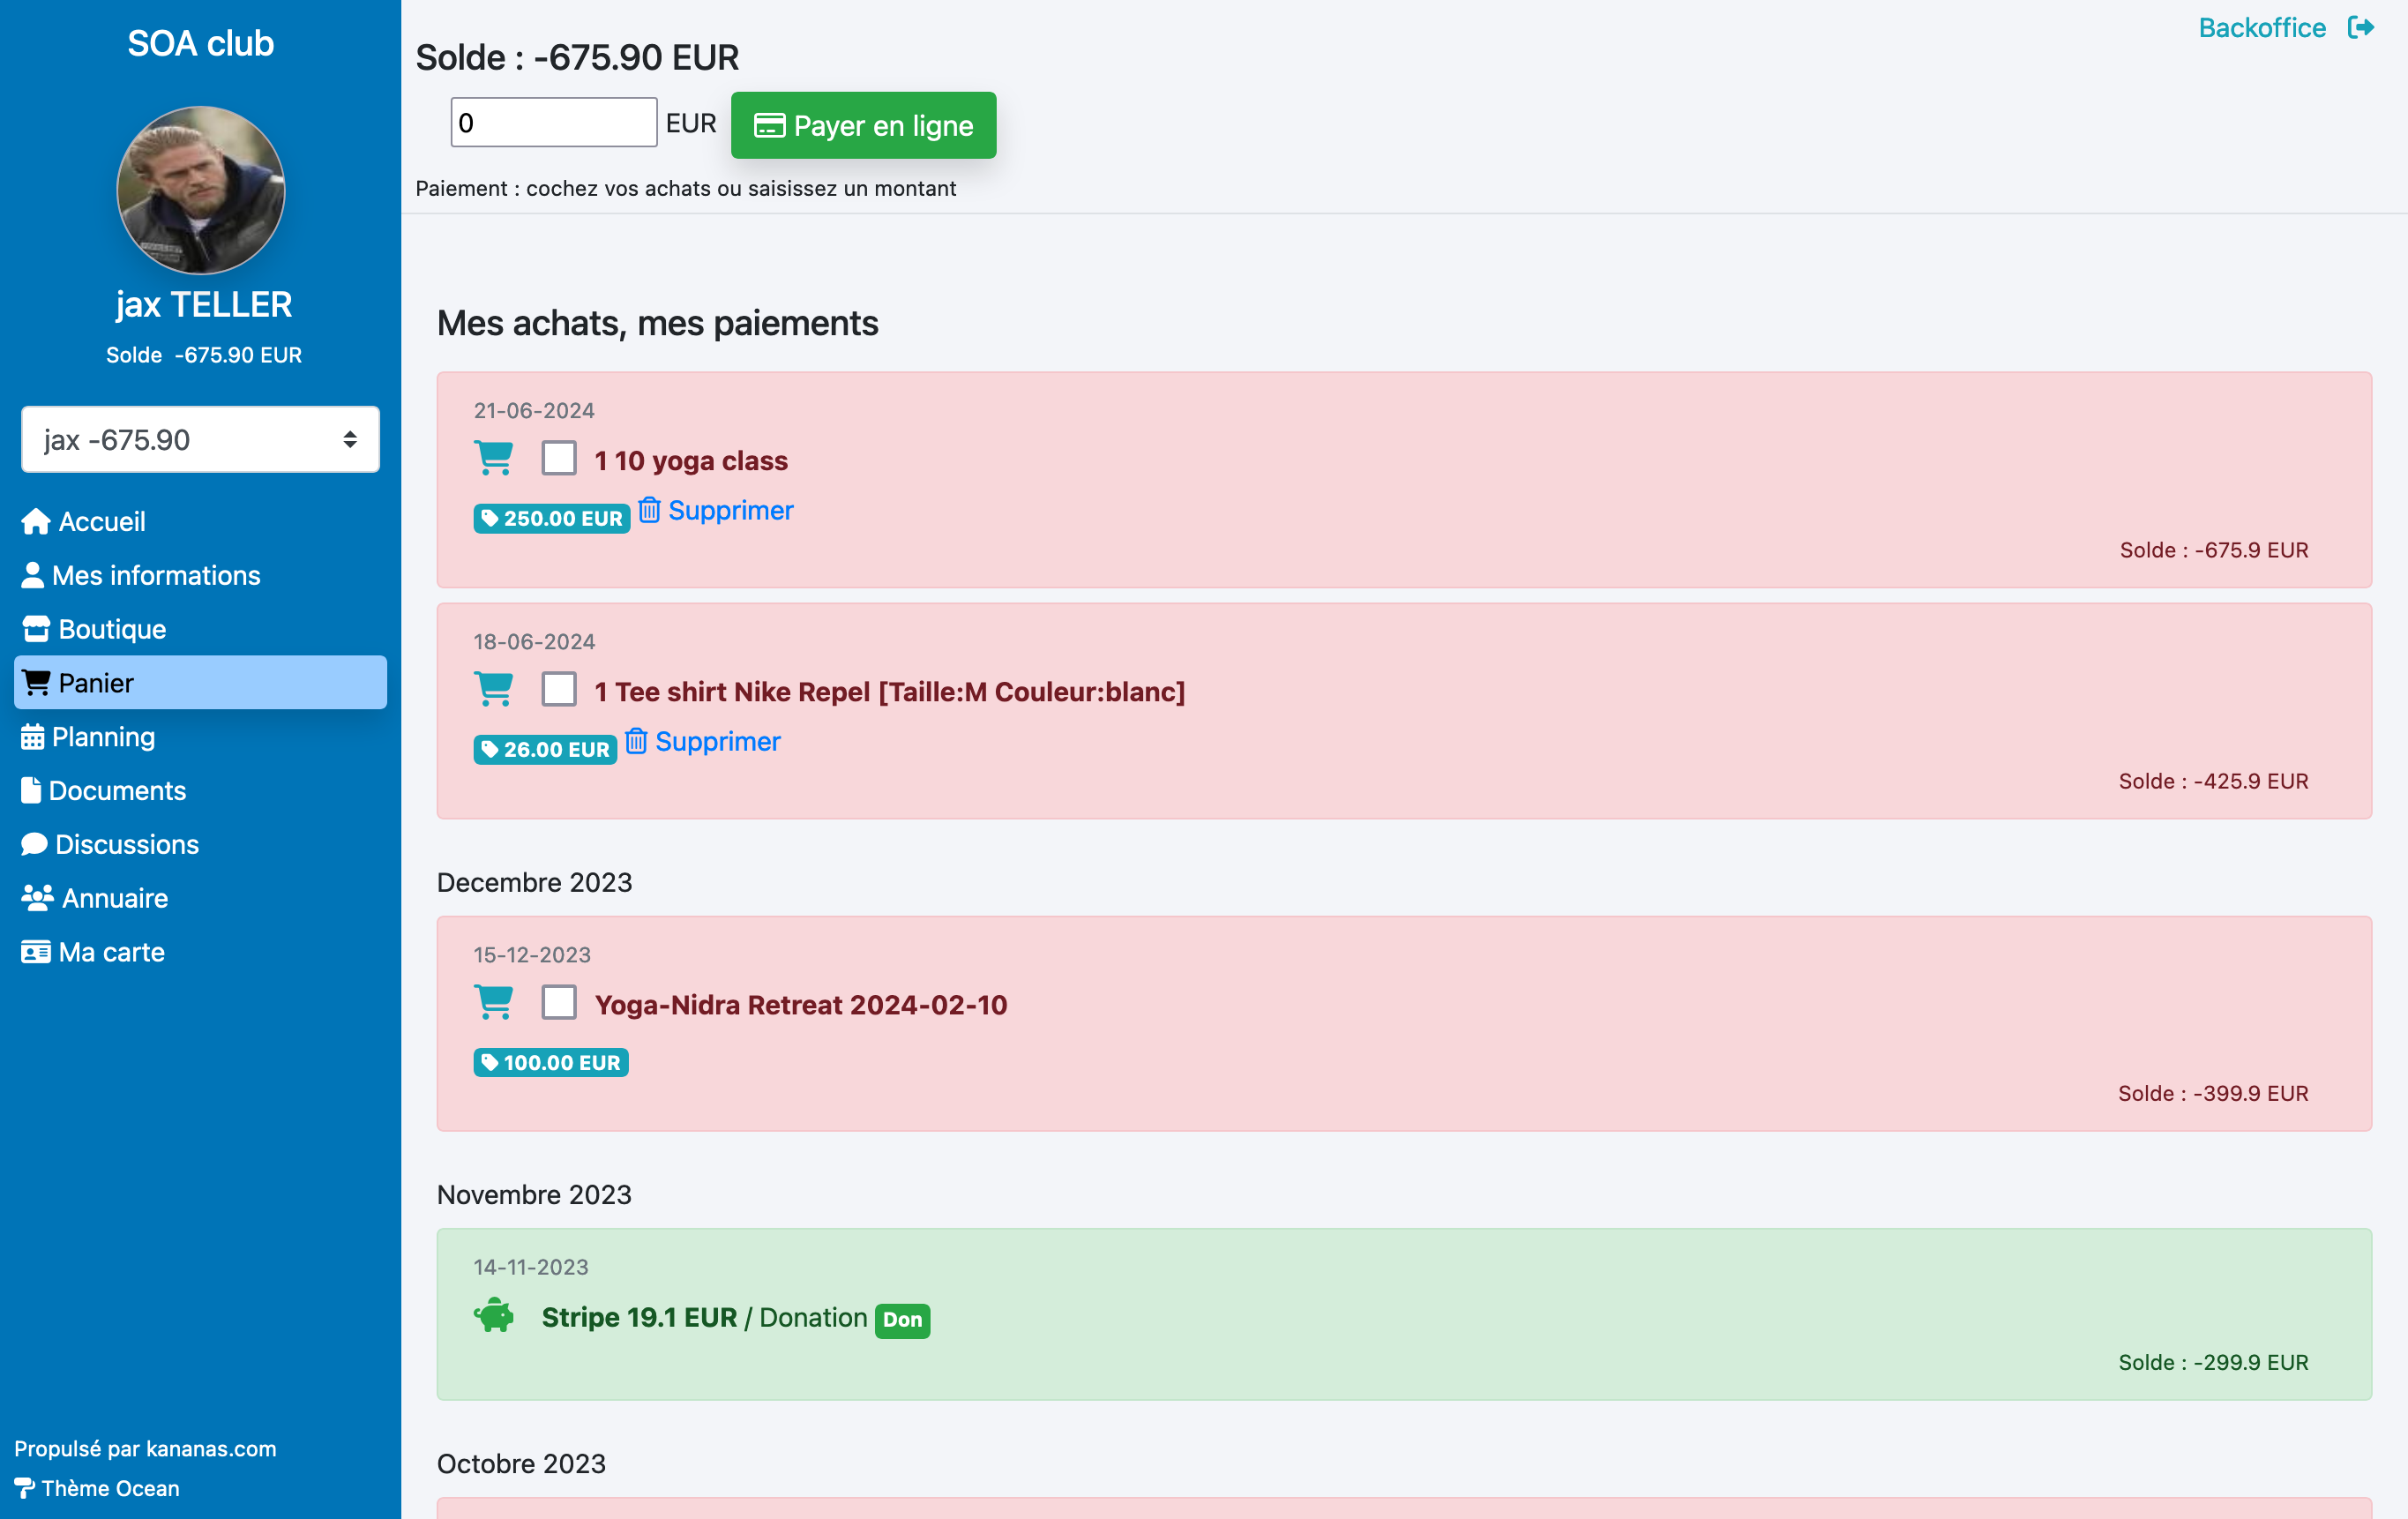Click jax TELLER profile photo
Screen dimensions: 2408x1519
201,190
